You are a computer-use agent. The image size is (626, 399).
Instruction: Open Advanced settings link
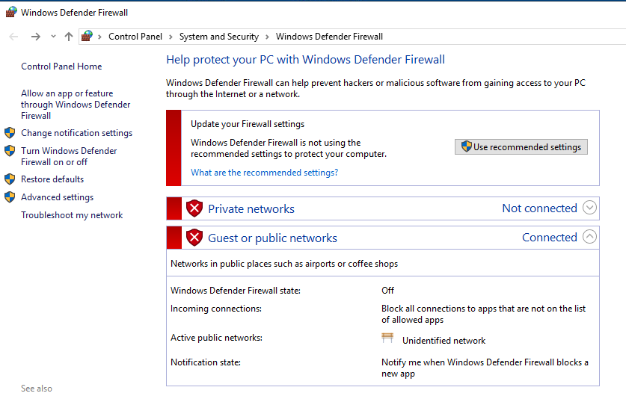point(57,197)
